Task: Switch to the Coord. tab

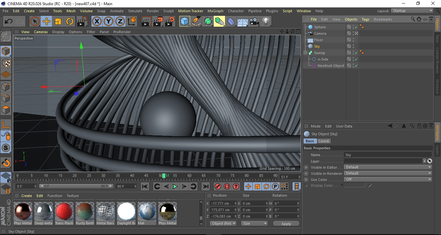Action: pos(324,141)
